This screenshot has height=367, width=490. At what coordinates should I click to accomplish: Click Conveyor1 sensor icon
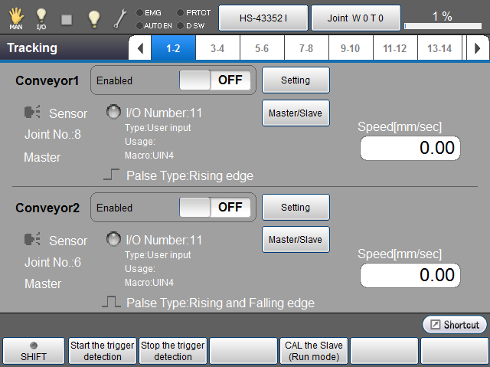click(33, 113)
